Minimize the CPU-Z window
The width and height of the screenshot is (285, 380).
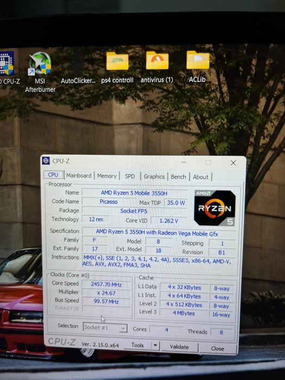(x=183, y=162)
